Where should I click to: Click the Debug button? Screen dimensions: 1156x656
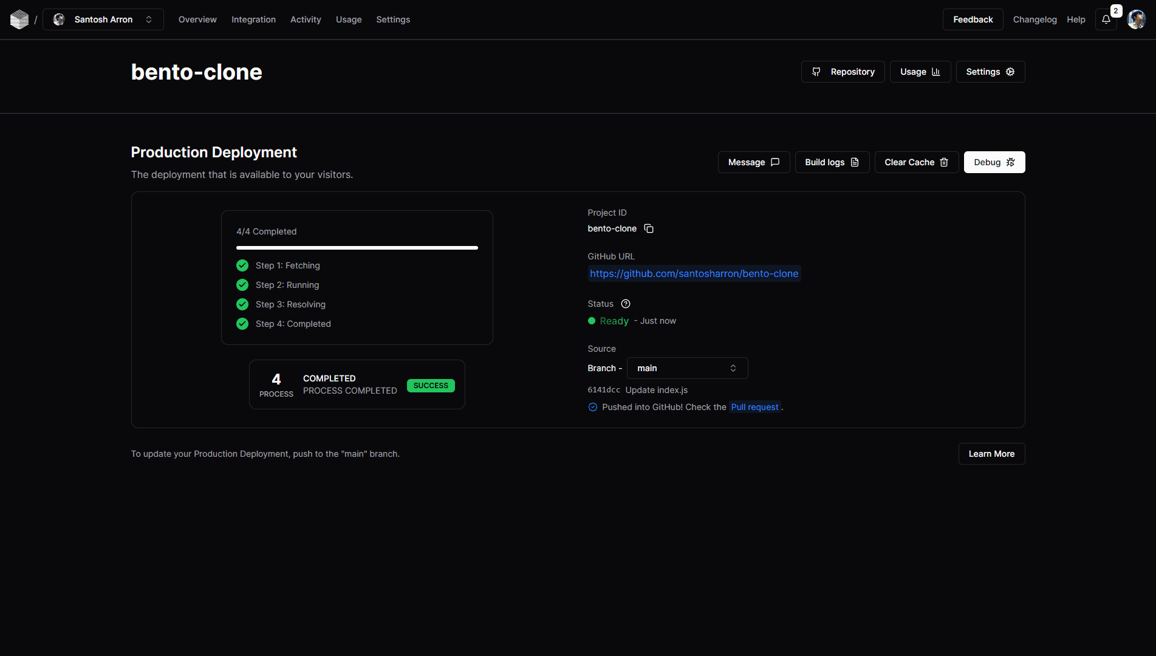click(x=994, y=162)
